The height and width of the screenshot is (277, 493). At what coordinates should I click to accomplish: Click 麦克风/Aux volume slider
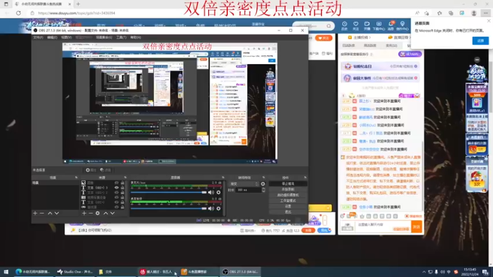168,192
